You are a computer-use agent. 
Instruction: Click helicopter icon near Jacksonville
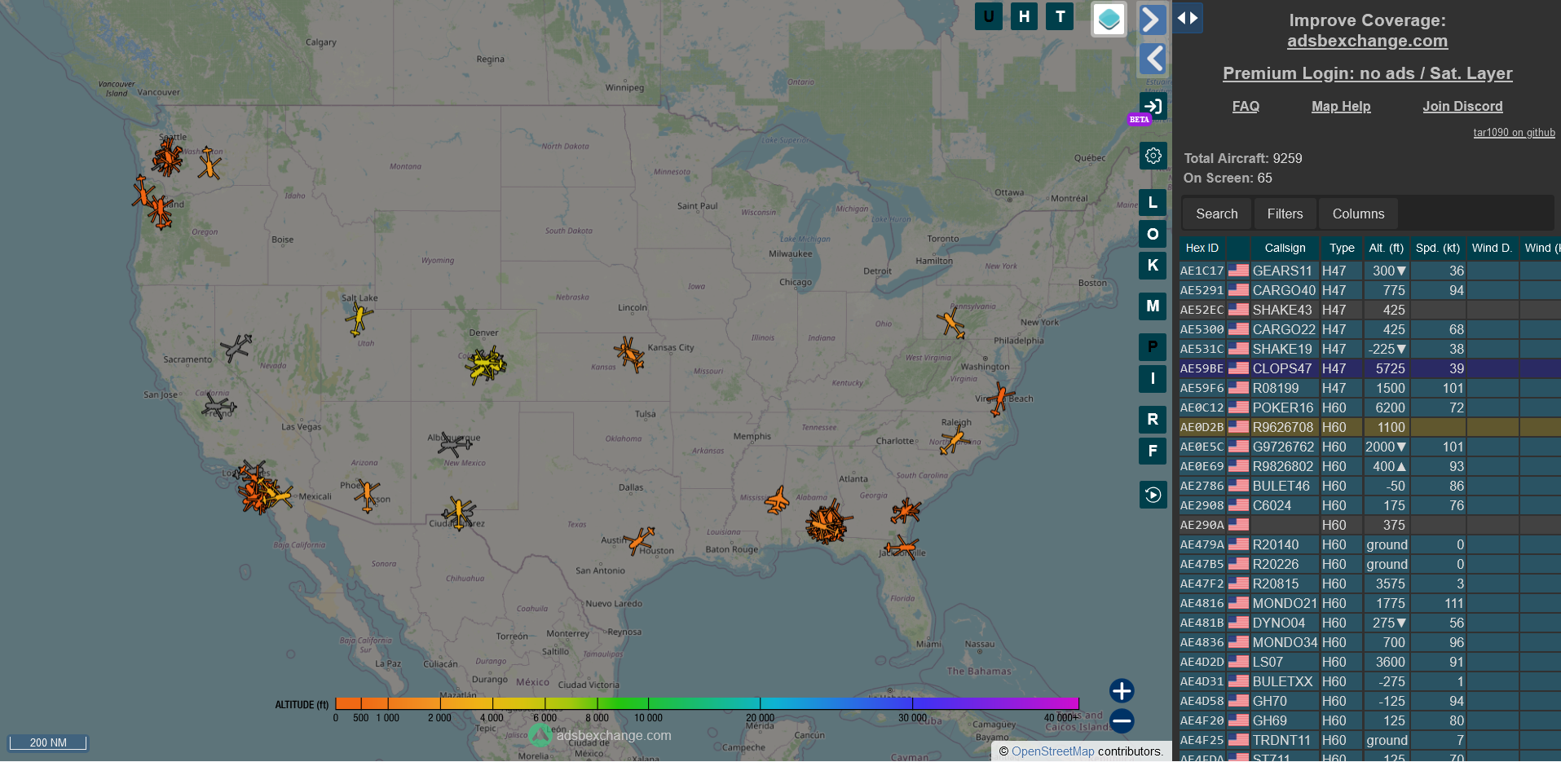[902, 546]
